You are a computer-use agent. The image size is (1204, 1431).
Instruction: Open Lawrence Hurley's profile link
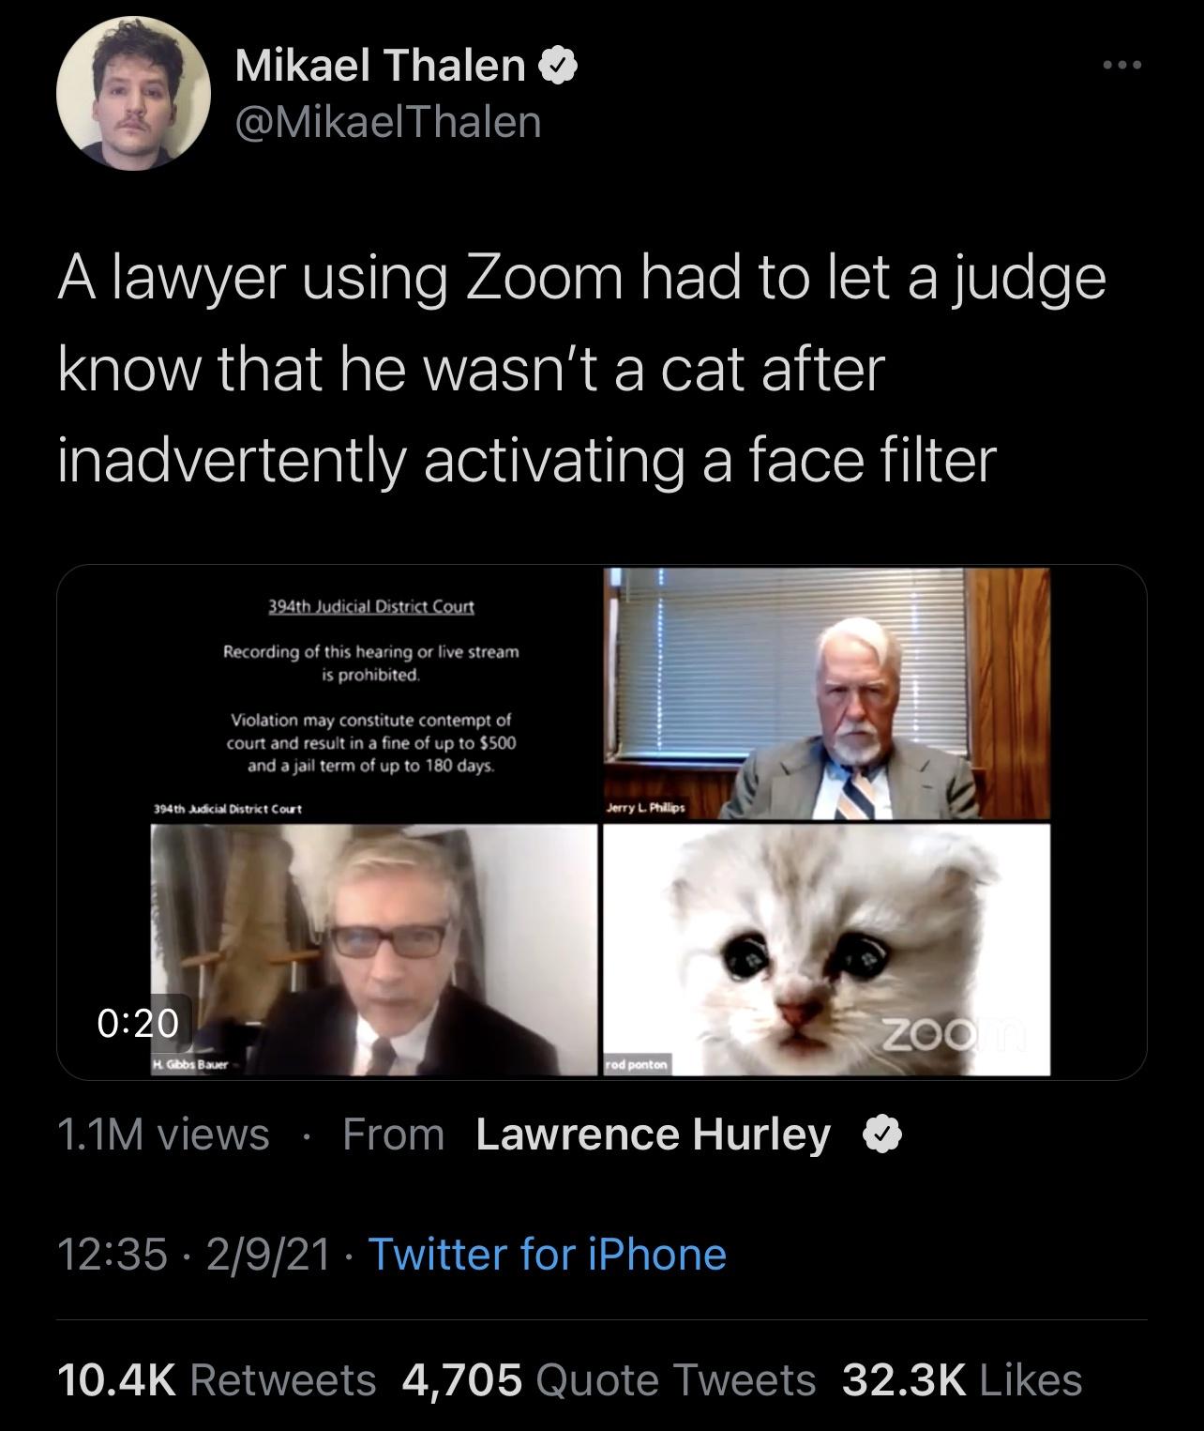[x=653, y=1134]
